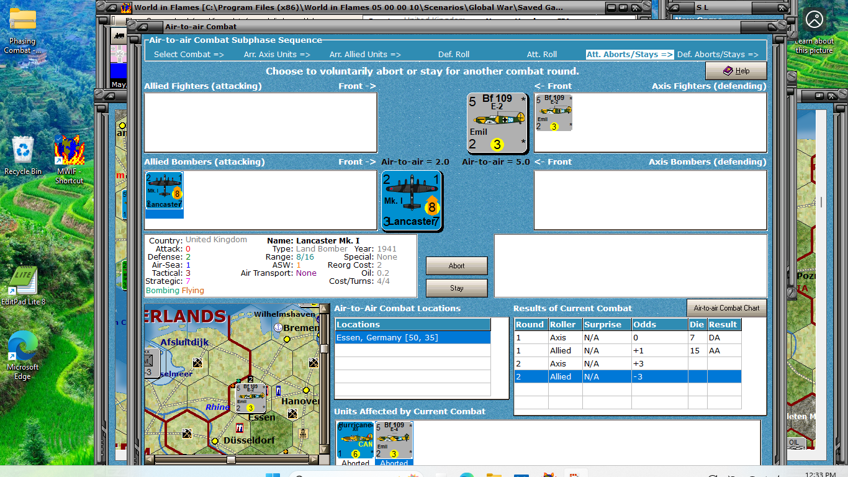Click Arr. Allied Units subphase step
The height and width of the screenshot is (477, 848).
pyautogui.click(x=365, y=54)
